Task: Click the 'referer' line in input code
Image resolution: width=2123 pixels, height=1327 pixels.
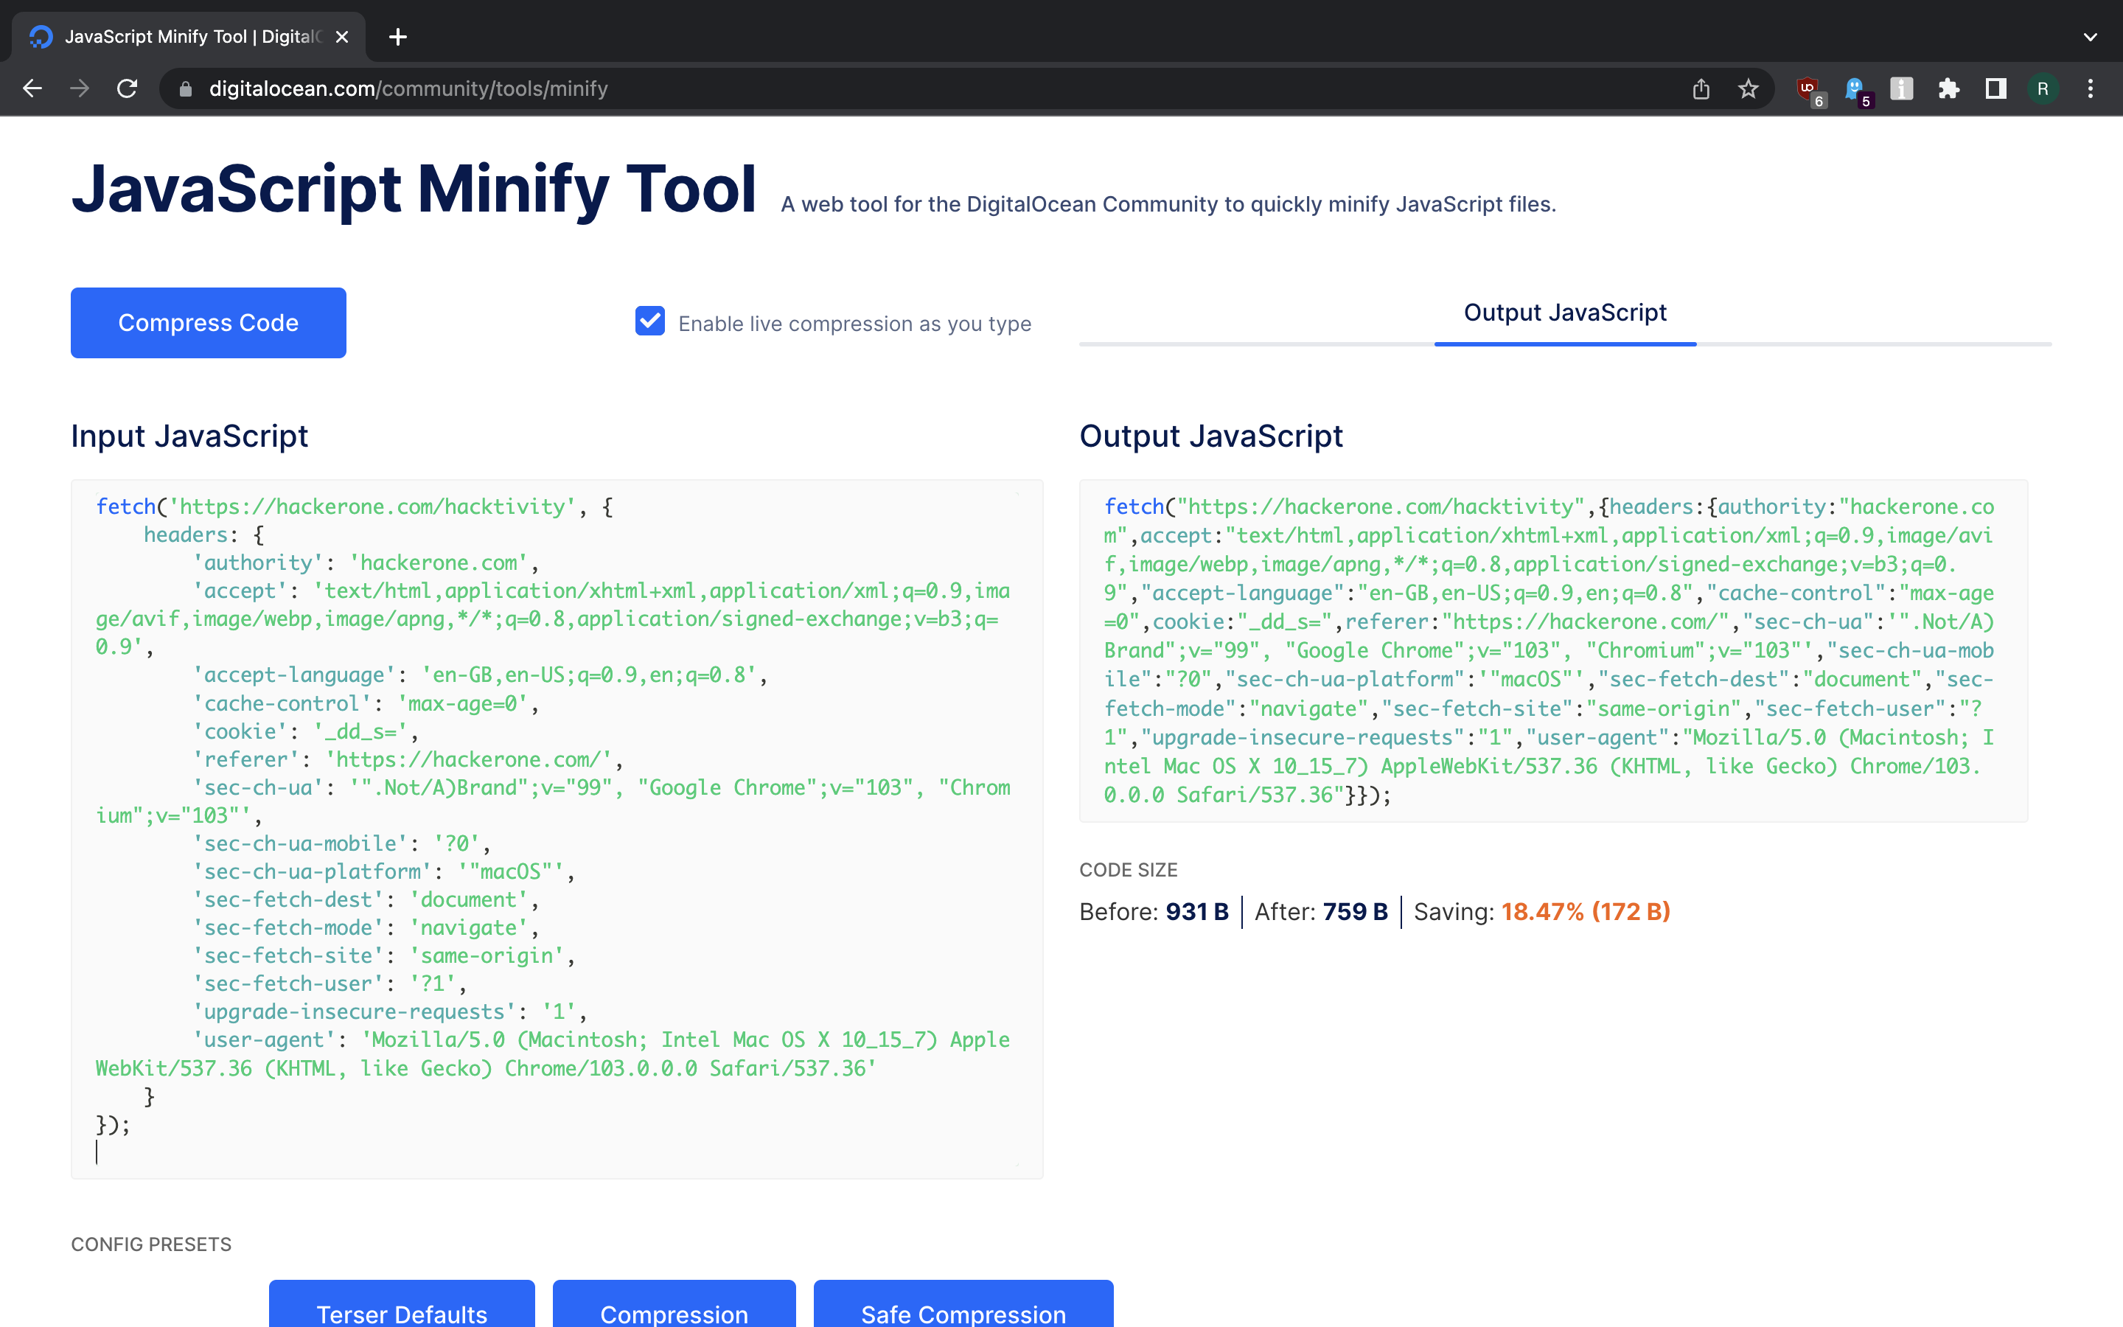Action: [x=408, y=760]
